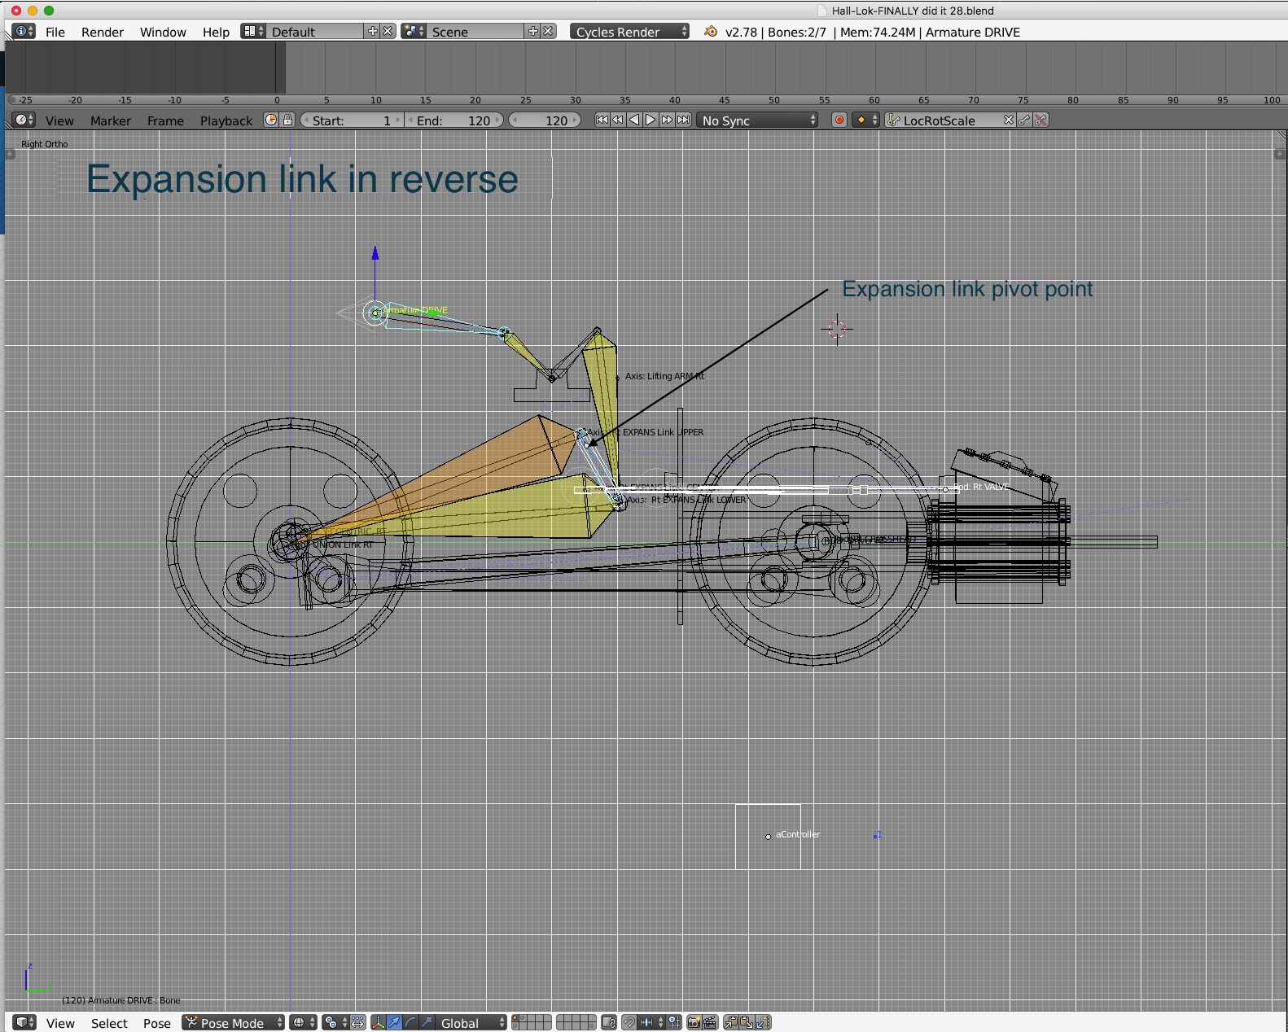Open the timeline Marker menu
Viewport: 1288px width, 1032px height.
tap(111, 120)
